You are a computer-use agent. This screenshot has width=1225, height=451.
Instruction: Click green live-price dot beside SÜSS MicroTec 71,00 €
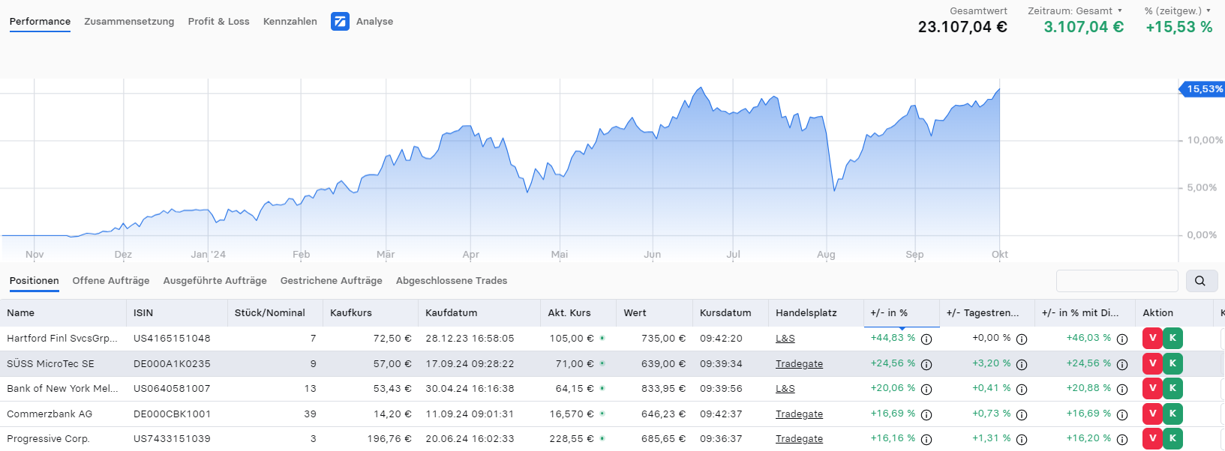602,363
